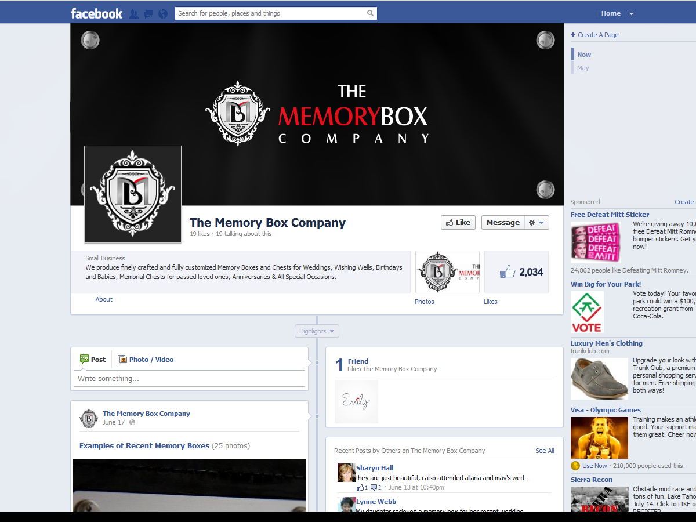Open the Emily friend thumbnail
This screenshot has height=522, width=696.
click(x=356, y=401)
